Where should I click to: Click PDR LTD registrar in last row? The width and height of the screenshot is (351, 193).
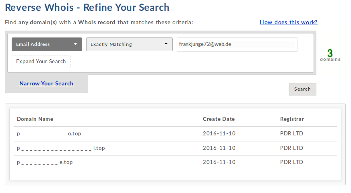[291, 162]
